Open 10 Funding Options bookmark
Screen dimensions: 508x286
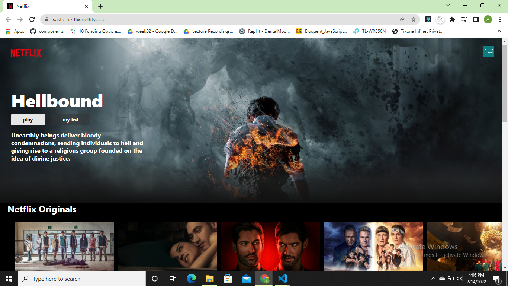[96, 31]
